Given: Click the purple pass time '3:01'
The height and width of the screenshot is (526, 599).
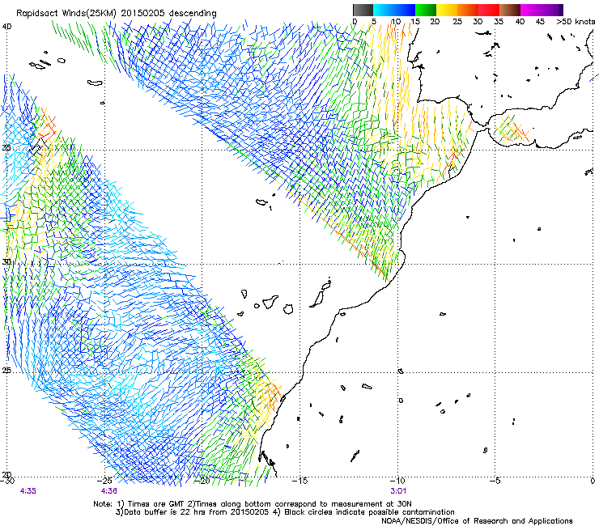Looking at the screenshot, I should (x=398, y=491).
